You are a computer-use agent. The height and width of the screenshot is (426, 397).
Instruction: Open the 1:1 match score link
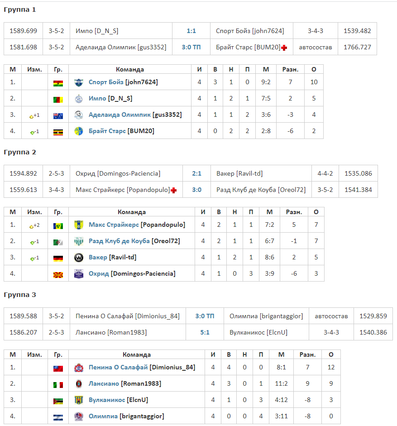(191, 31)
